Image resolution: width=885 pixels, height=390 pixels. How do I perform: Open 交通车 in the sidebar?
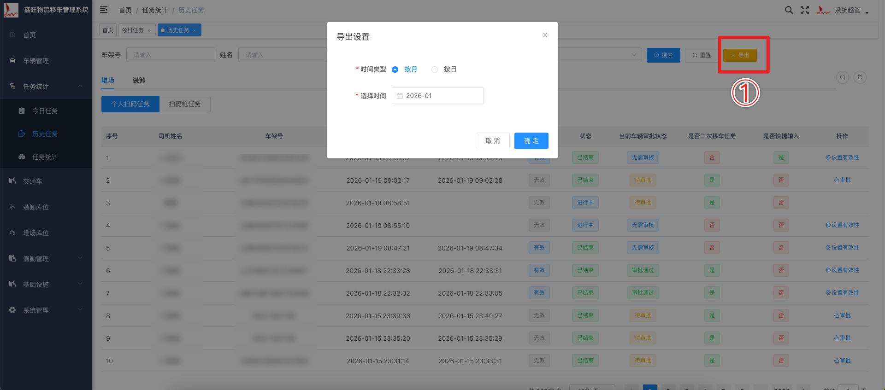(46, 181)
